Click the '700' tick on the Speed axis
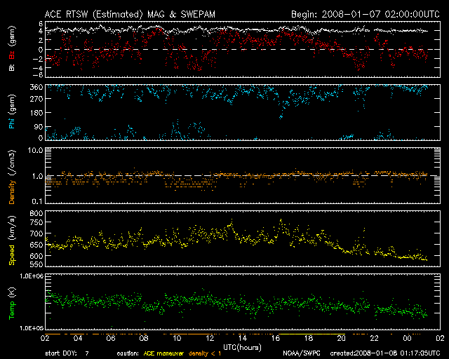Viewport: 449px width, 359px height. pyautogui.click(x=36, y=233)
